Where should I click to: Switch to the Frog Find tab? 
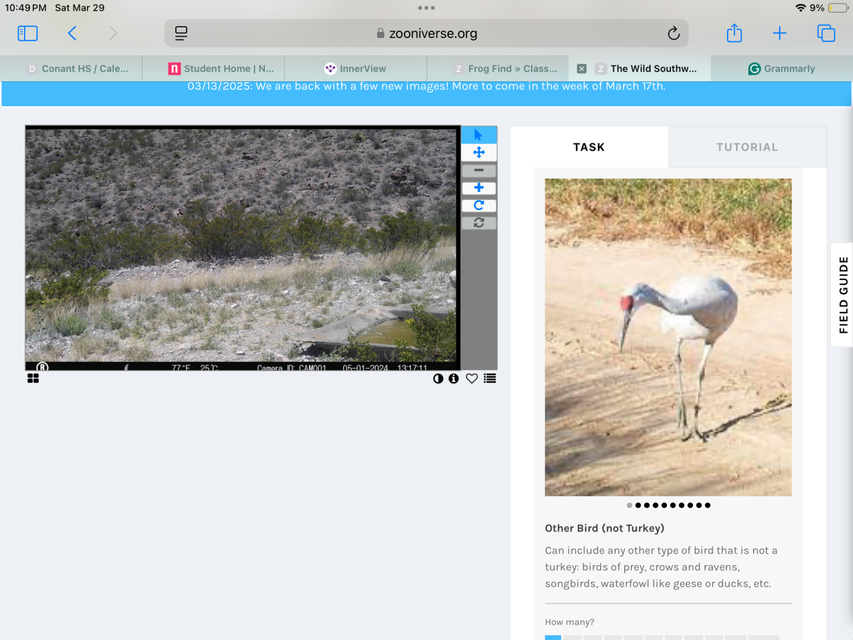click(x=498, y=69)
